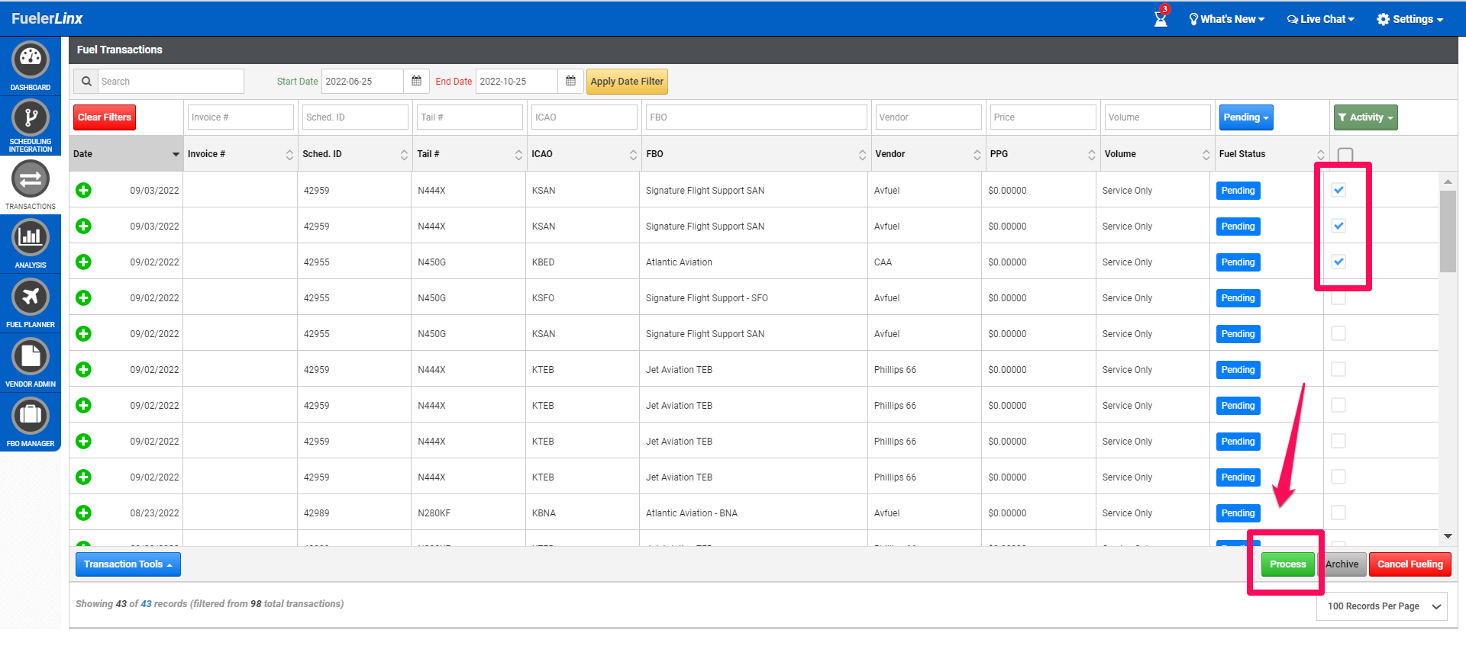
Task: Sort by PPG column arrows
Action: point(1091,154)
